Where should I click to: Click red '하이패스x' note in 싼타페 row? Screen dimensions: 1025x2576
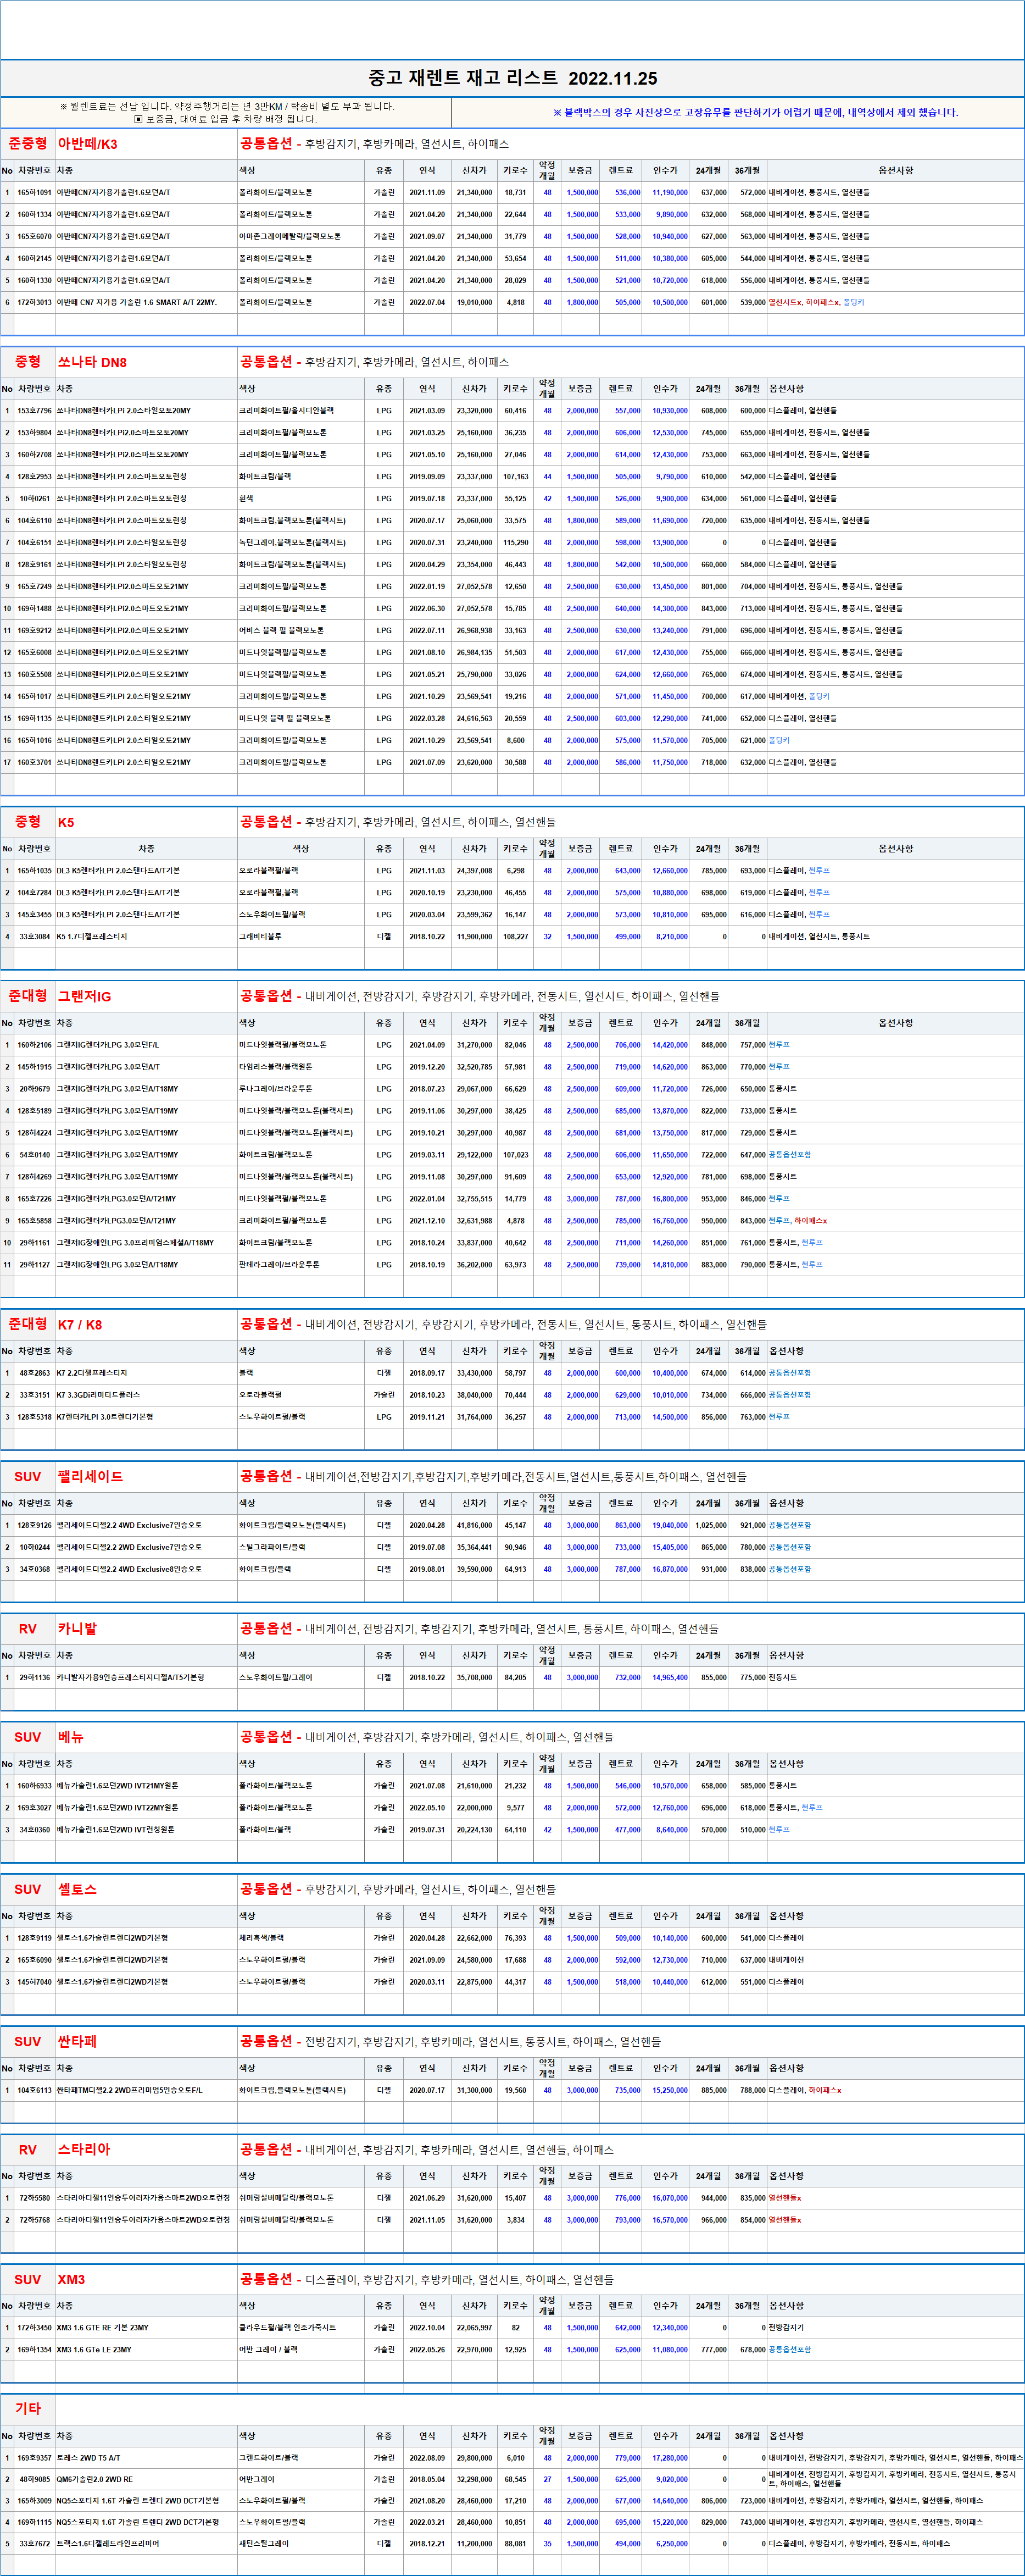(x=825, y=2090)
